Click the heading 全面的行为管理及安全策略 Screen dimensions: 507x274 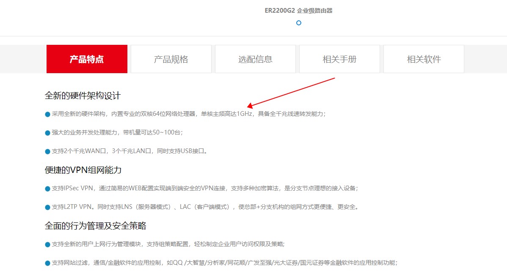(x=95, y=225)
